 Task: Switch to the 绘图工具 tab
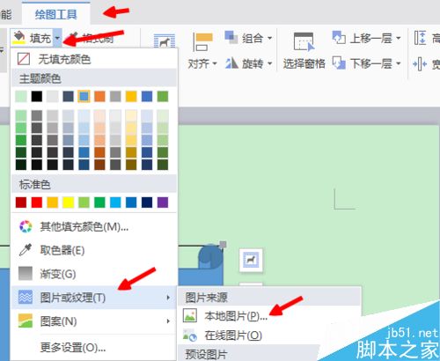pos(56,14)
